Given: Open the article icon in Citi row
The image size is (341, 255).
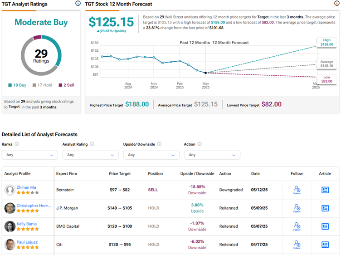Looking at the screenshot, I should [x=325, y=245].
